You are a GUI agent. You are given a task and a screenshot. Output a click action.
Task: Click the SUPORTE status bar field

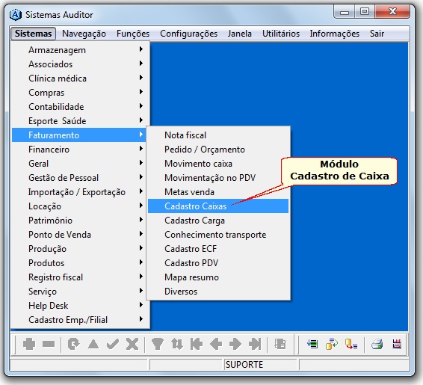[260, 365]
